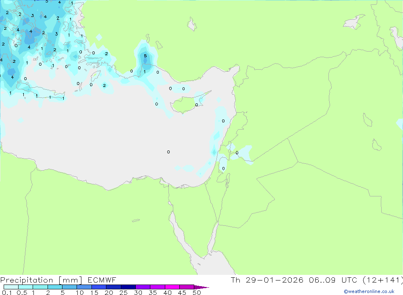Click the above-50 mm legend arrow tip
403x295 pixels.
coord(202,287)
